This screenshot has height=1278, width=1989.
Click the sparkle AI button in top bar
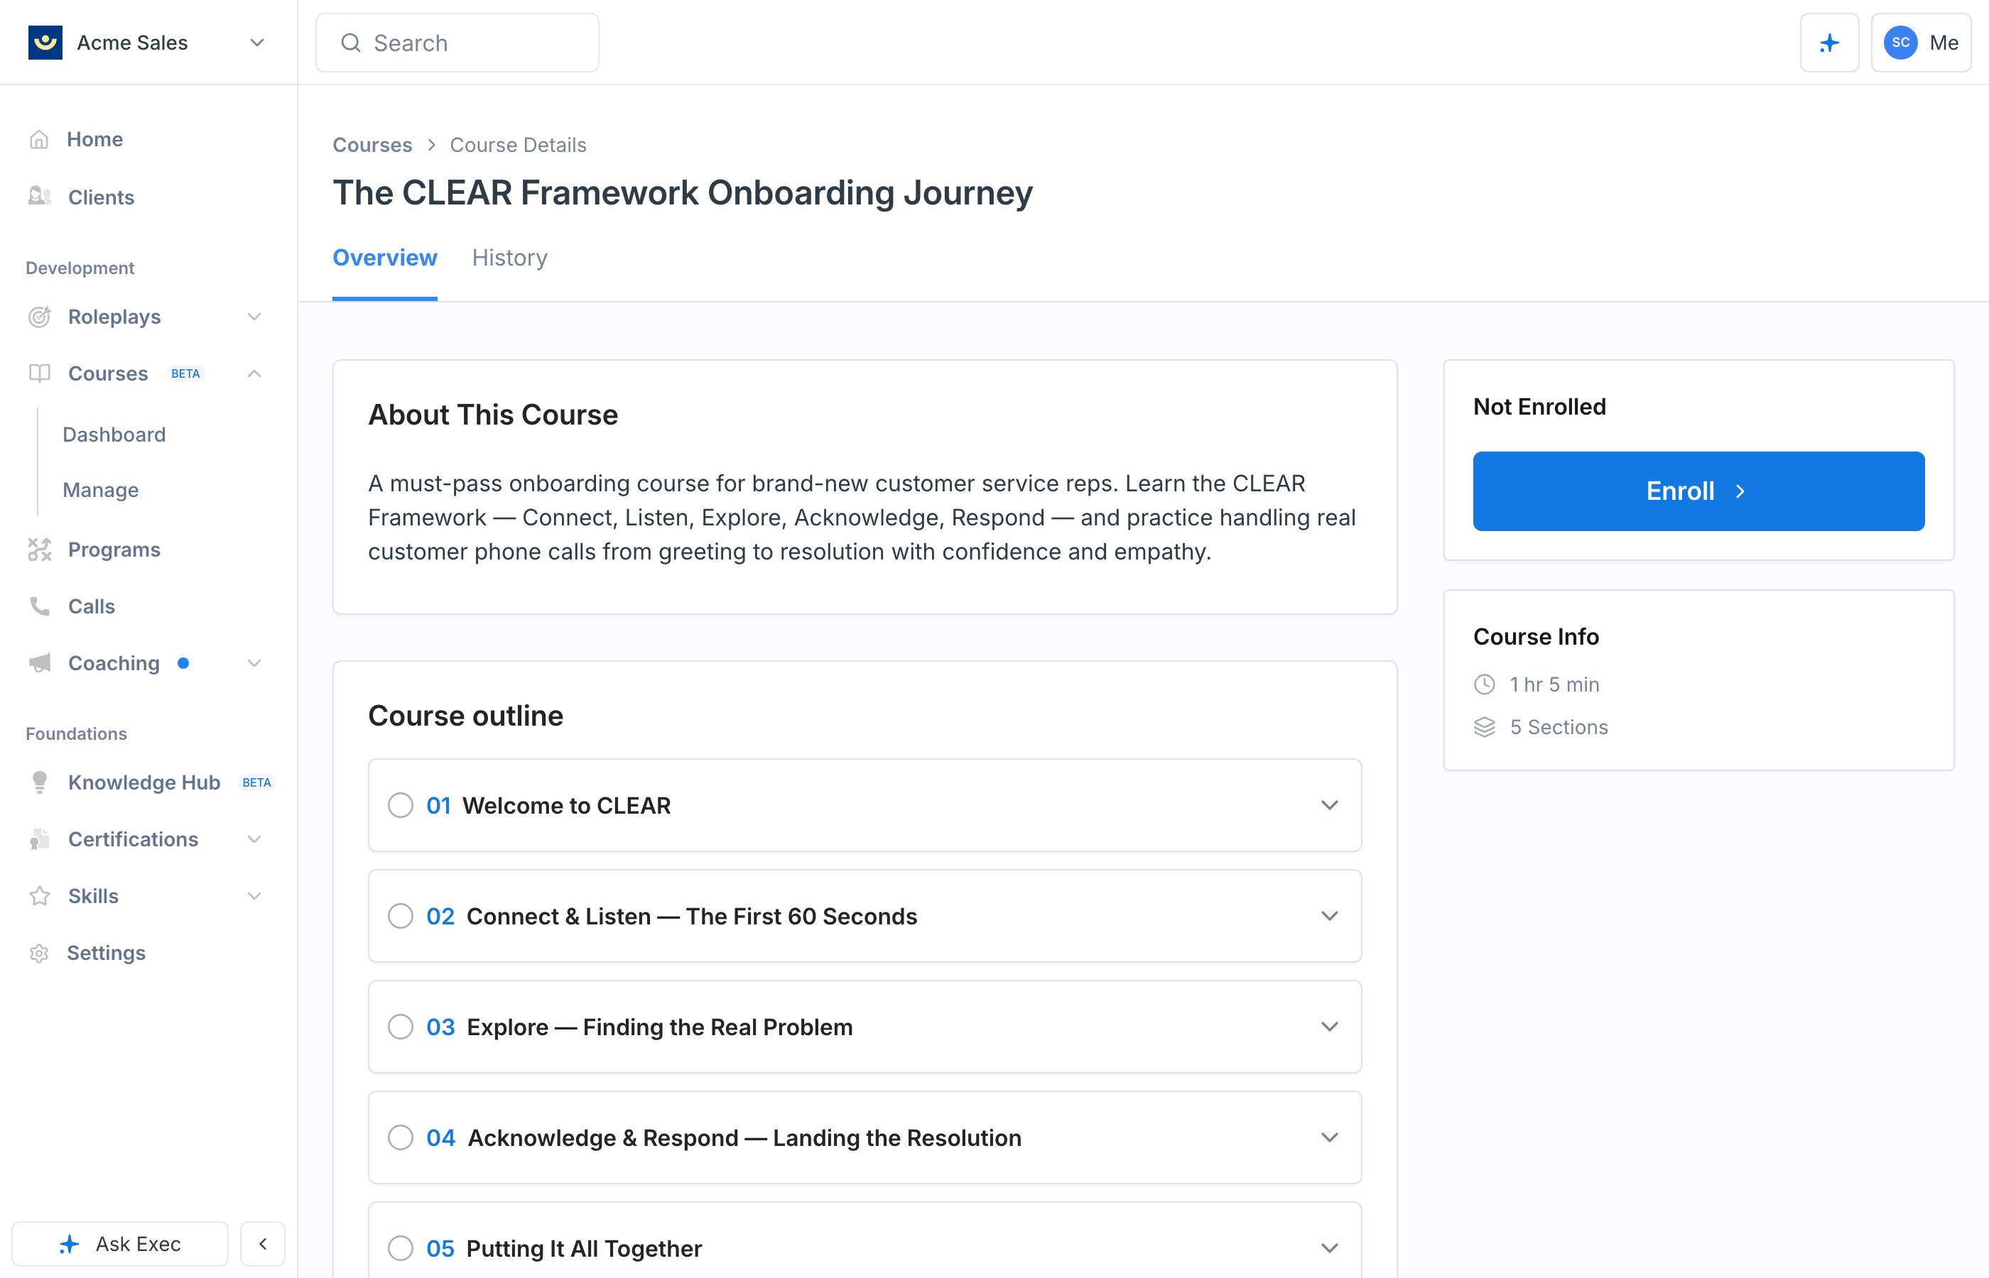click(1828, 43)
